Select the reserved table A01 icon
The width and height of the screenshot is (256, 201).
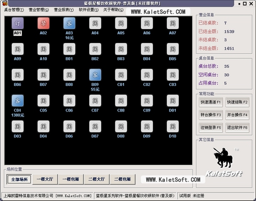17,23
